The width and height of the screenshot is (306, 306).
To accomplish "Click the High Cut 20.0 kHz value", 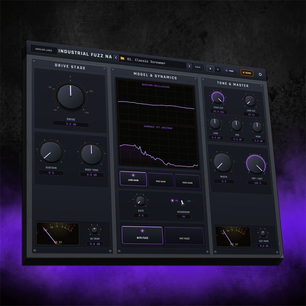I will point(218,112).
